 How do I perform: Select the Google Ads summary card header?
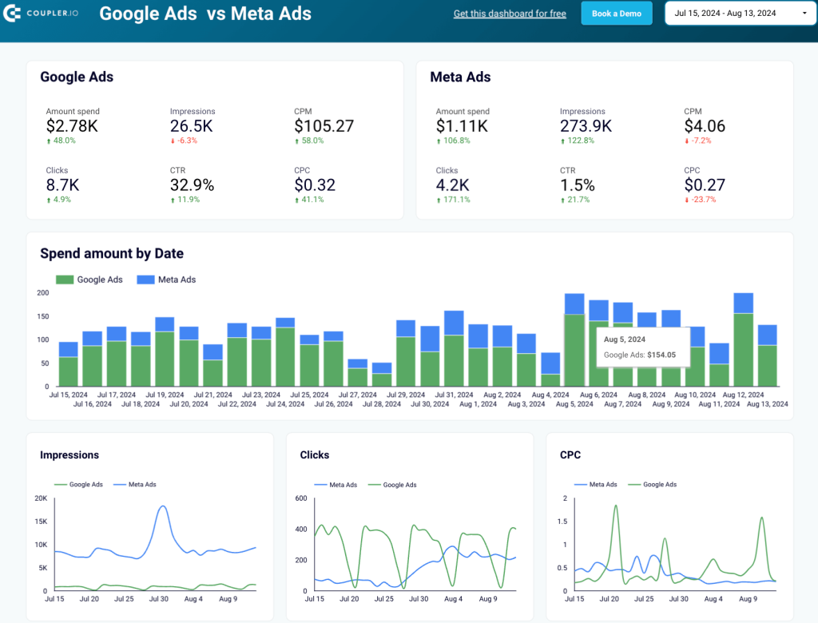tap(77, 77)
